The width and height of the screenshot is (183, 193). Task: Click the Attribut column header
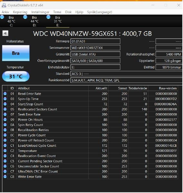[x=53, y=88]
